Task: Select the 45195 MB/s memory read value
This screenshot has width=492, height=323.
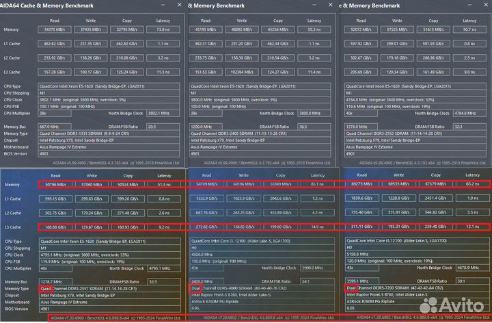Action: pos(206,29)
